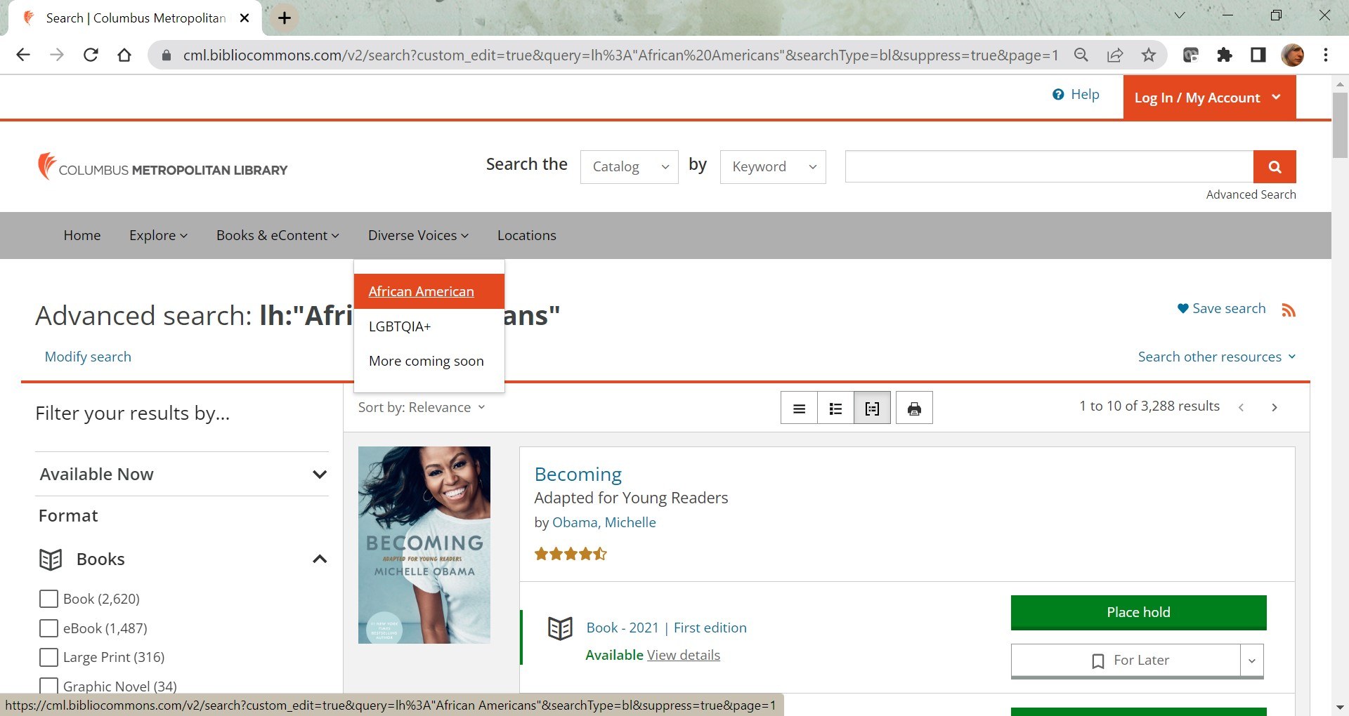Click the page vertical scrollbar
1349x716 pixels.
pos(1340,126)
